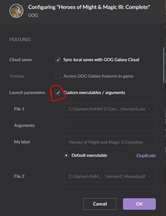
Task: Uncheck Custom executables / arguments checkbox
Action: pos(58,93)
